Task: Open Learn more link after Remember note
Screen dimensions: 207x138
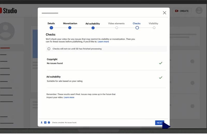Action: click(x=69, y=97)
